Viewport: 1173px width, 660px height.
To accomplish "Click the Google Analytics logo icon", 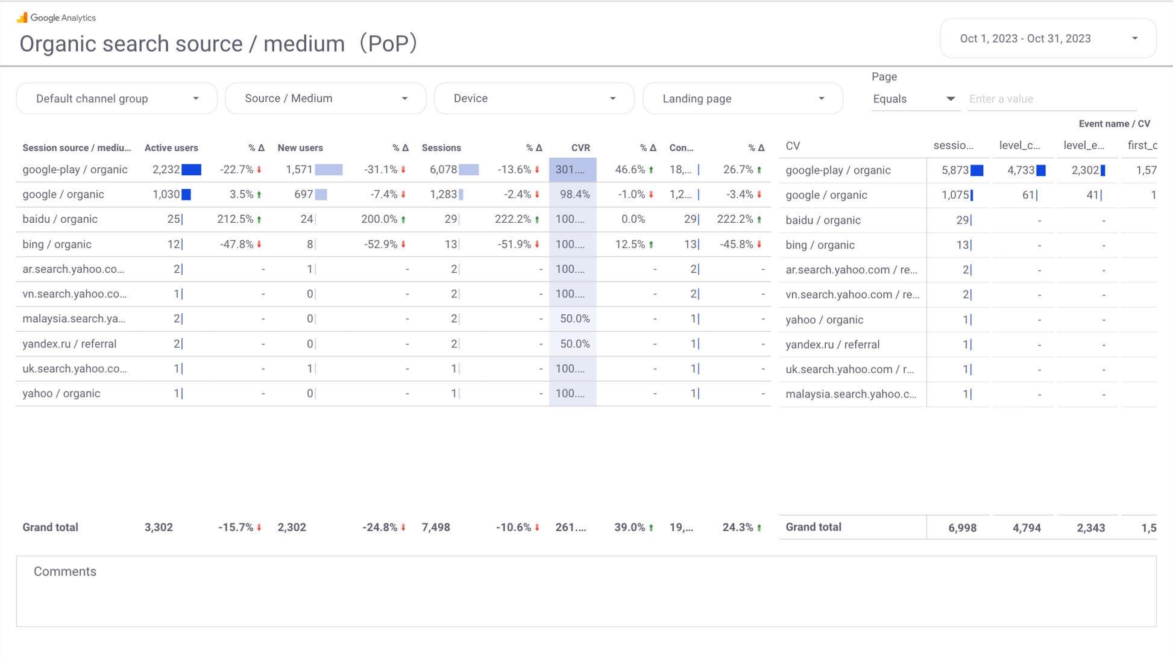I will click(x=22, y=17).
